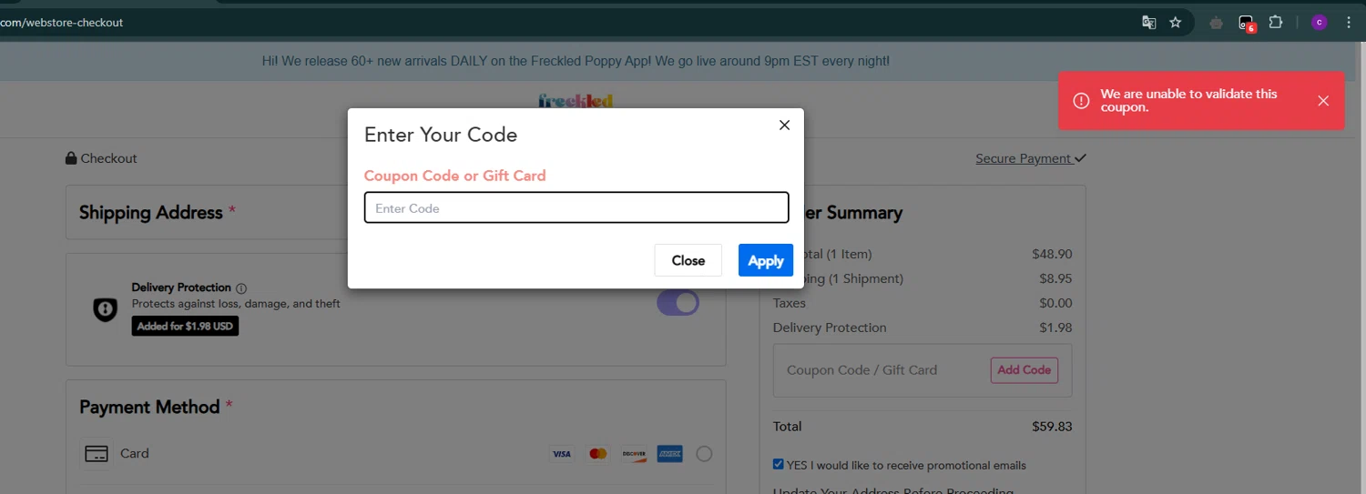This screenshot has width=1366, height=494.
Task: Click the Freckled logo at top
Action: [x=576, y=100]
